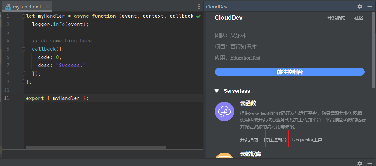Click fold end marker at line 8
376x166 pixels.
[24, 73]
